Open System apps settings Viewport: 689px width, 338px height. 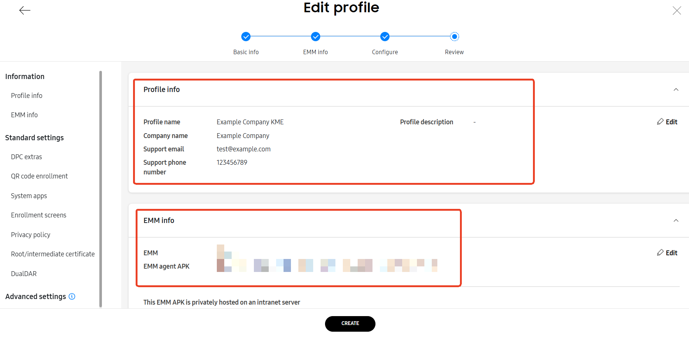click(x=29, y=196)
